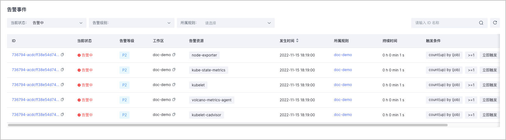Click doc-demo rule link in the kubelet-cadvisor row
506x140 pixels.
[343, 115]
